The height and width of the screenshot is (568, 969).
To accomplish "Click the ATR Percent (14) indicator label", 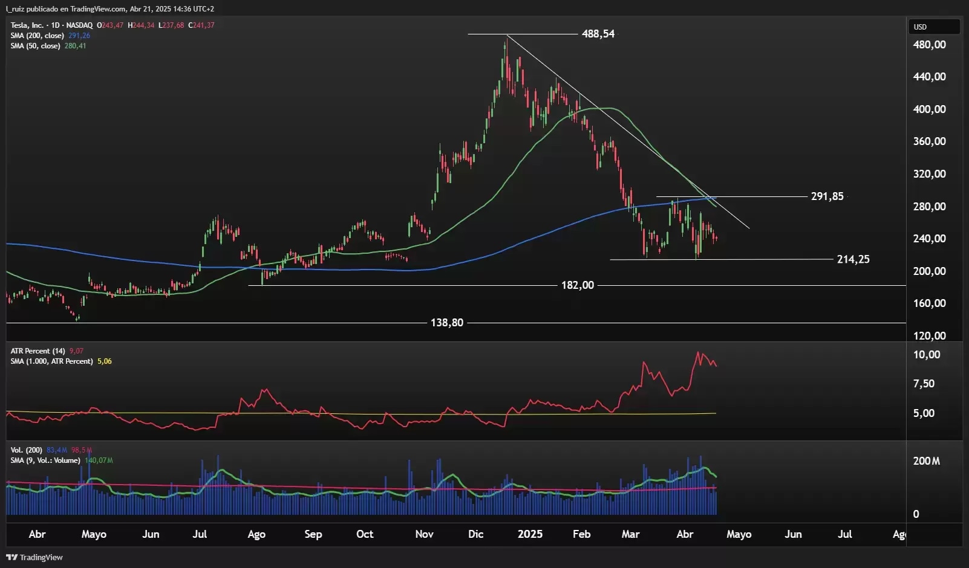I will [38, 351].
